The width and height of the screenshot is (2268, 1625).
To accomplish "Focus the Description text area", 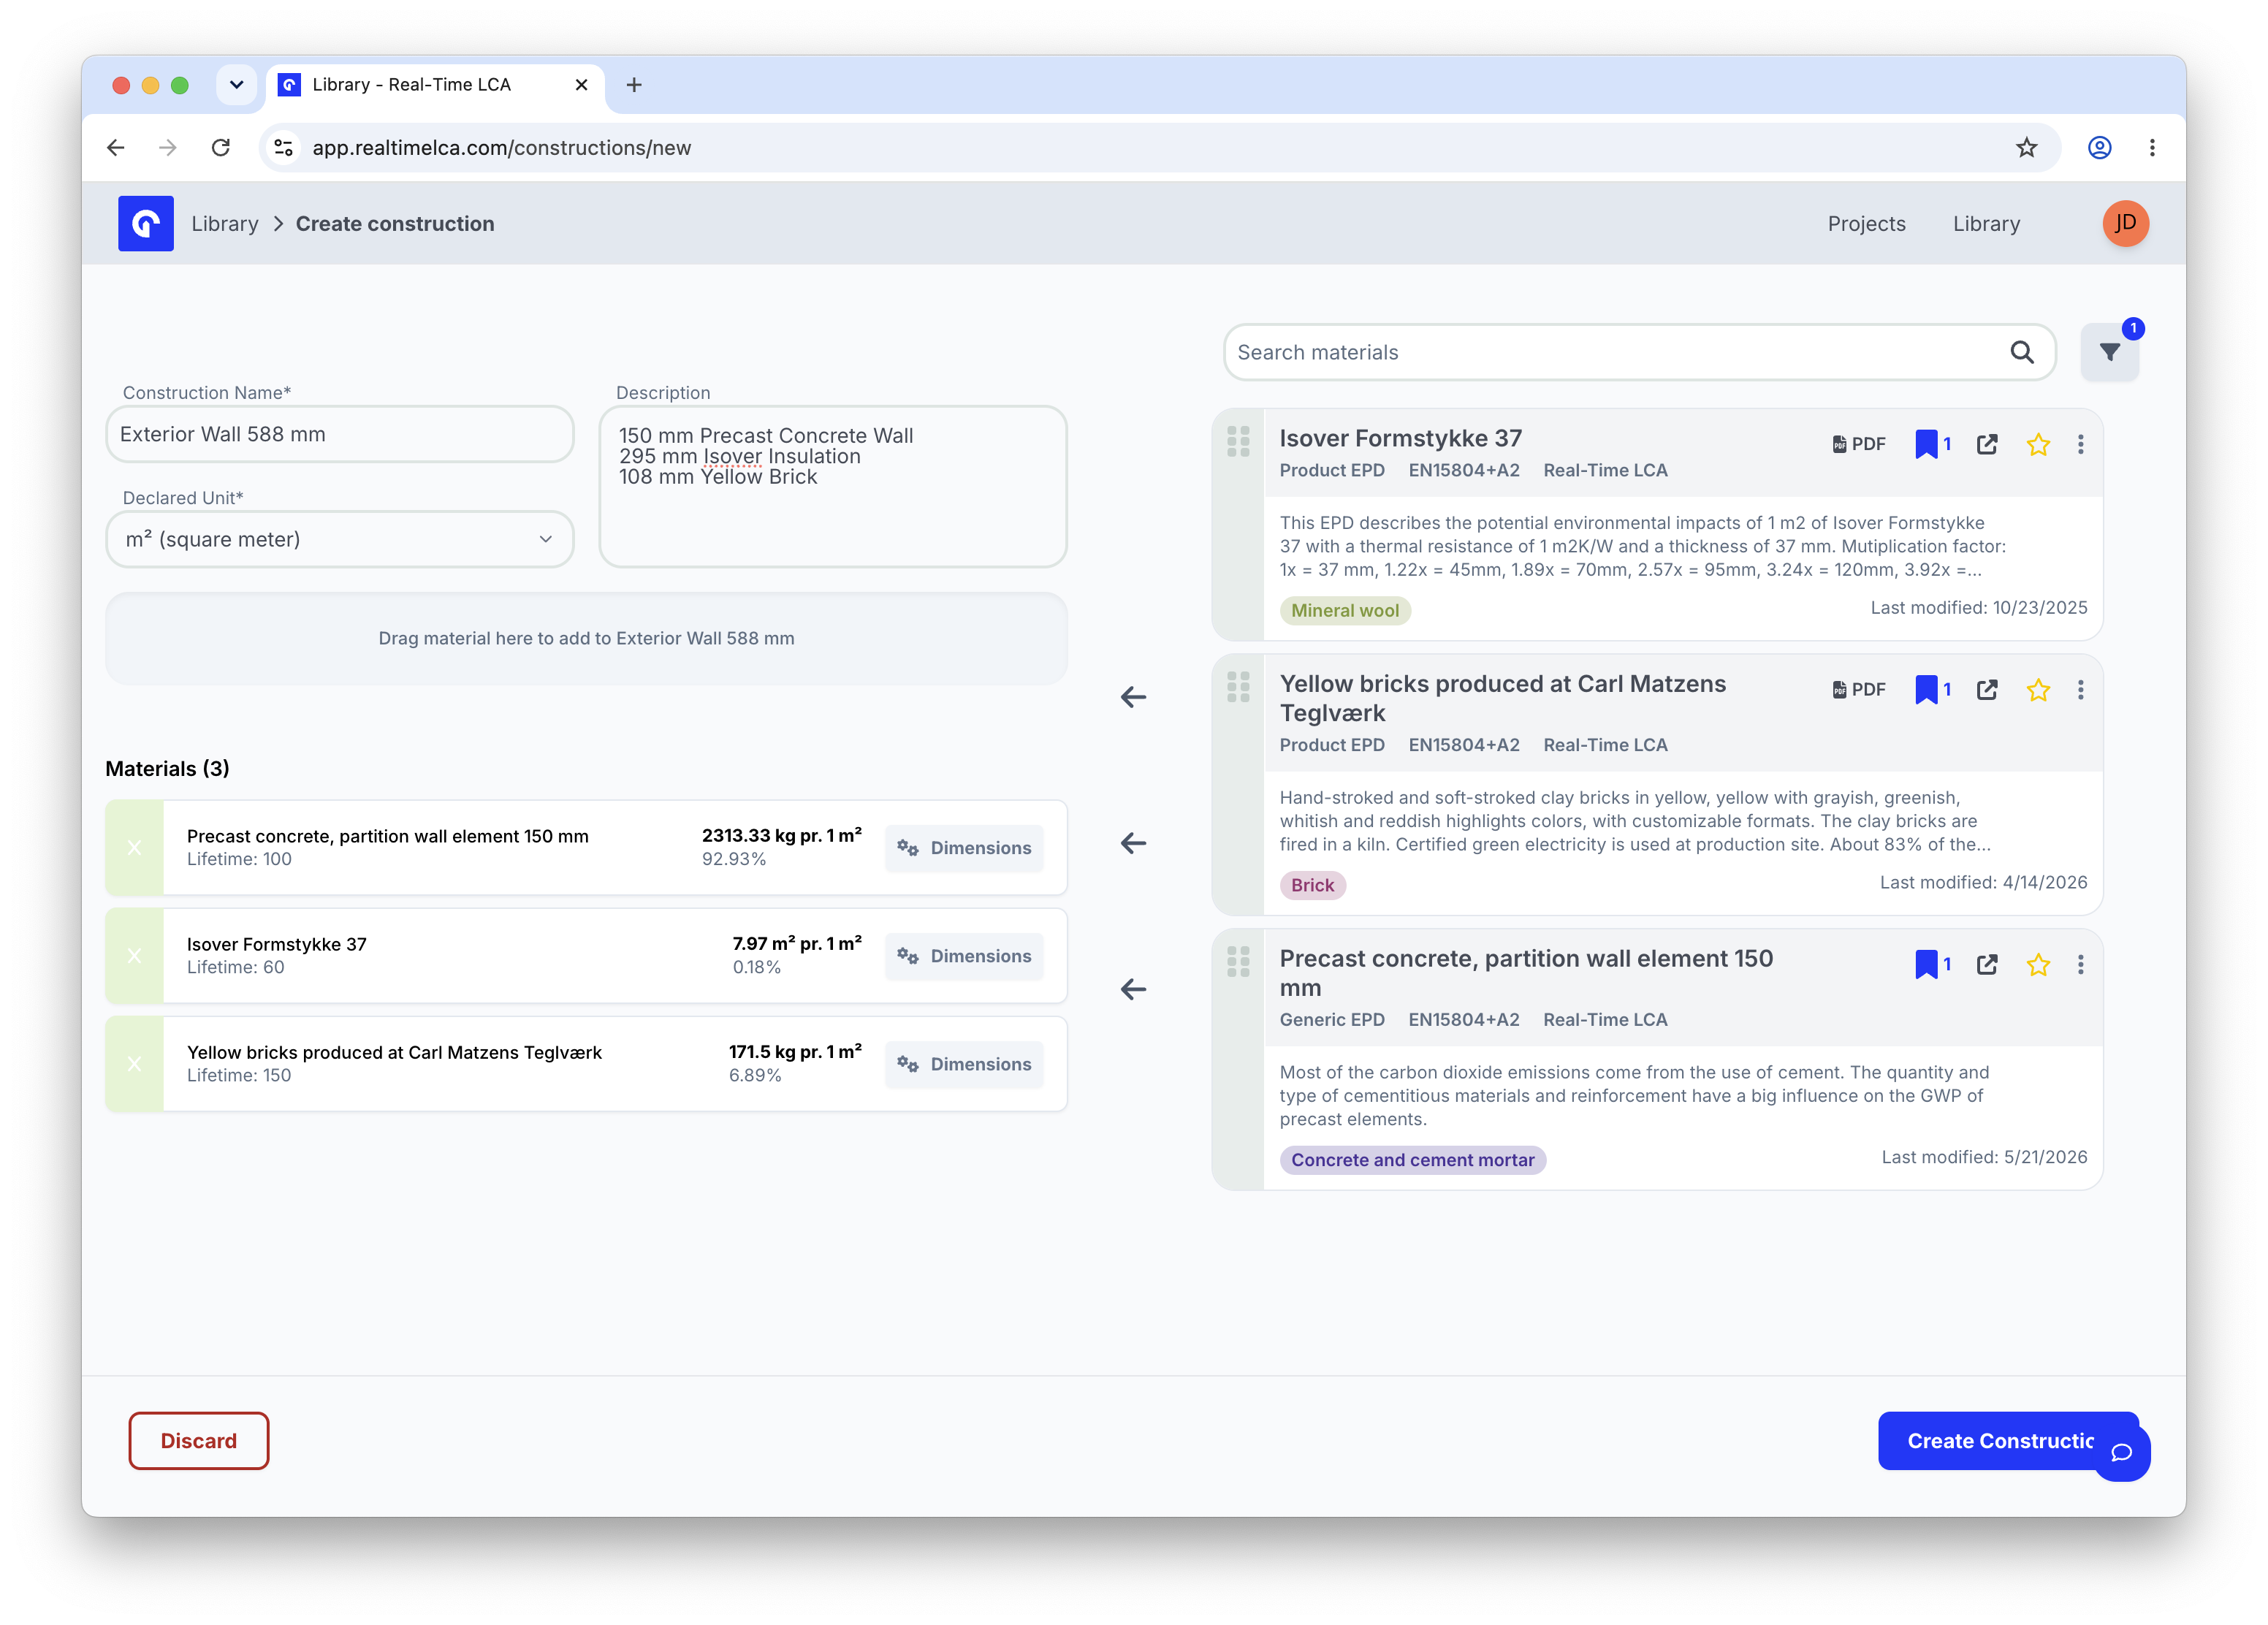I will [833, 486].
